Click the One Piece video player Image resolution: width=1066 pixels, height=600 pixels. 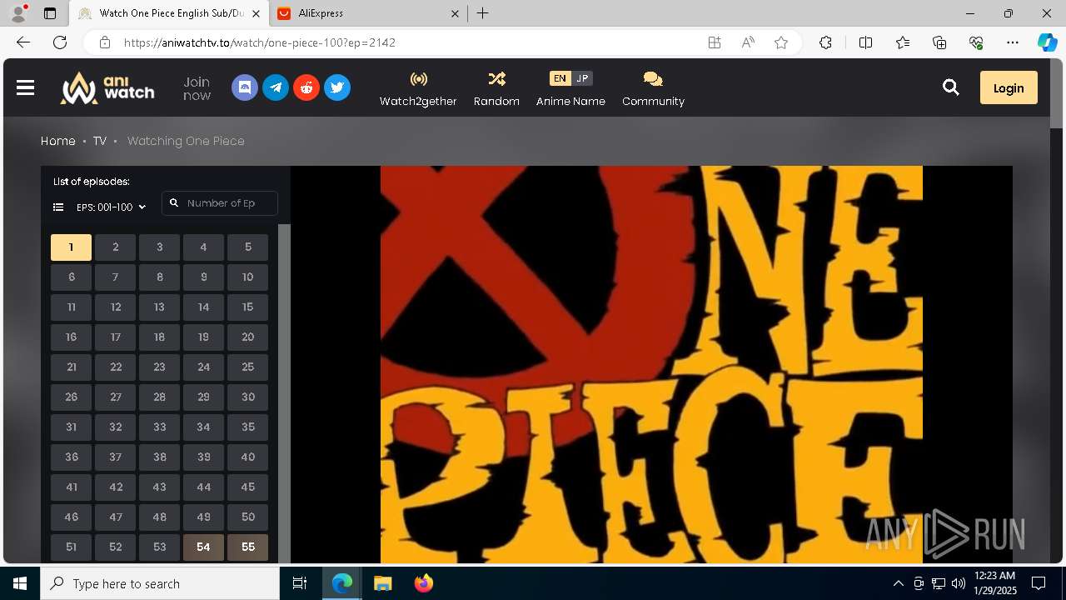coord(651,364)
